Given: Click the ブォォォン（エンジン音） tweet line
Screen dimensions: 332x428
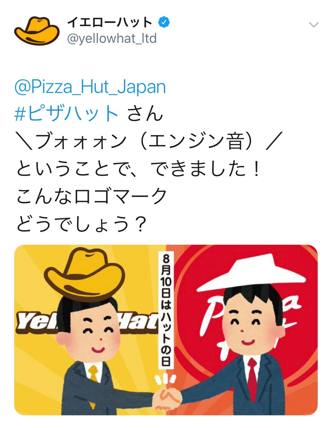Looking at the screenshot, I should click(x=149, y=141).
